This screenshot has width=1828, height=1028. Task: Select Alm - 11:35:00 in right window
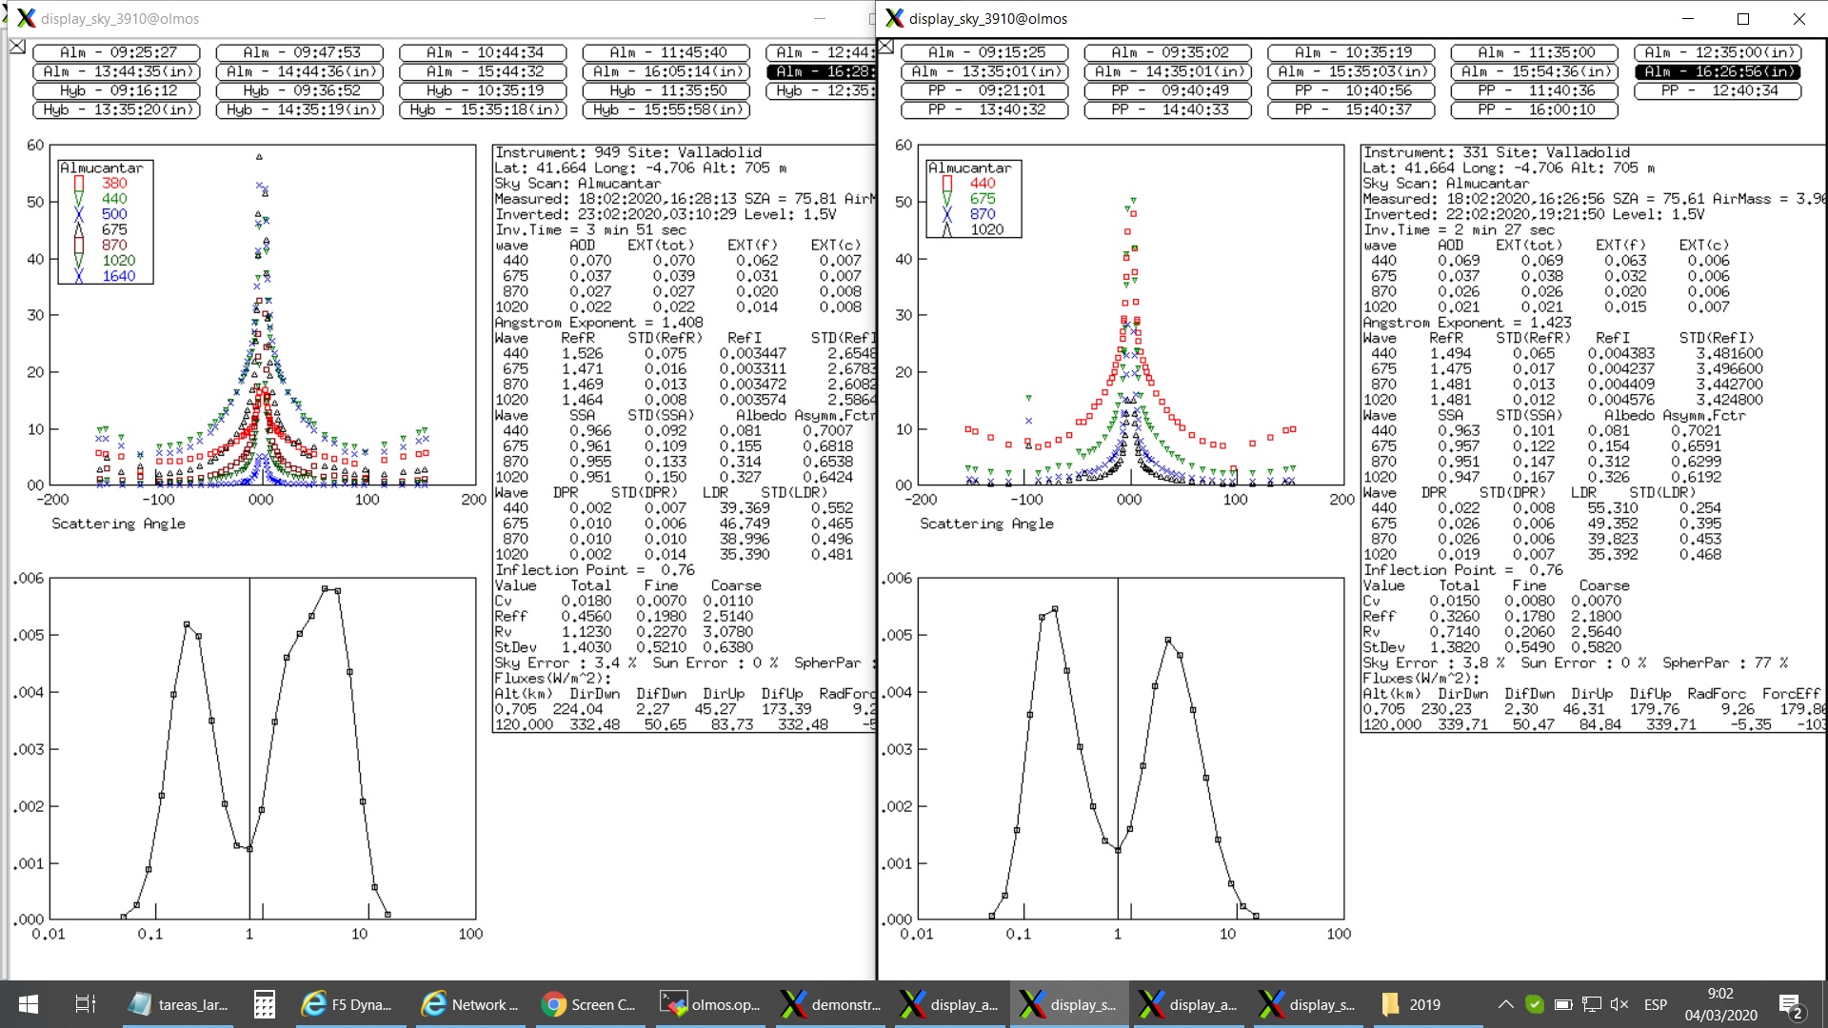click(x=1535, y=52)
